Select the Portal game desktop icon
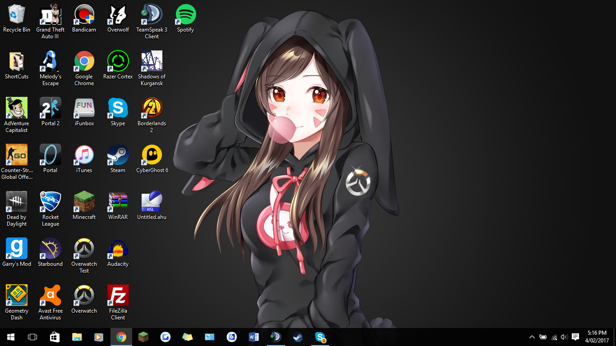Image resolution: width=616 pixels, height=346 pixels. [x=50, y=159]
